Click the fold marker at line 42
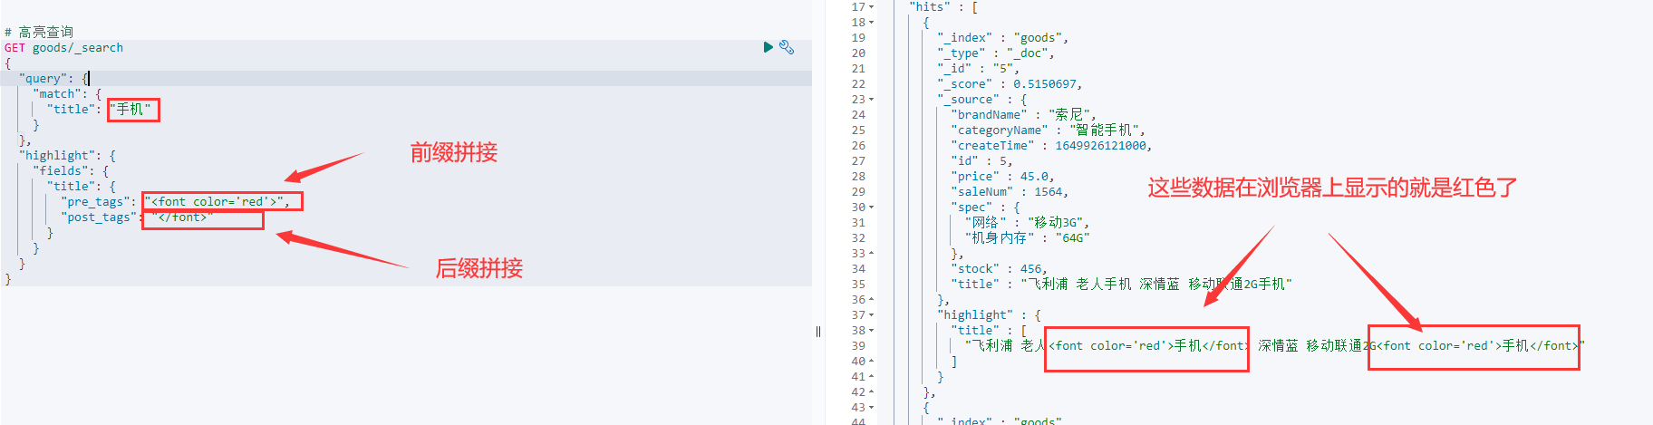 pos(872,392)
